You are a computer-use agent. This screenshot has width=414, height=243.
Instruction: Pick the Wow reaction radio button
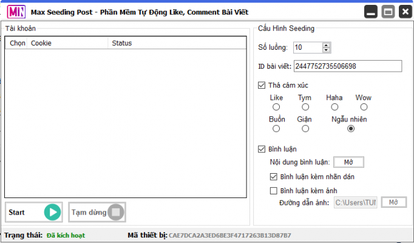(364, 107)
